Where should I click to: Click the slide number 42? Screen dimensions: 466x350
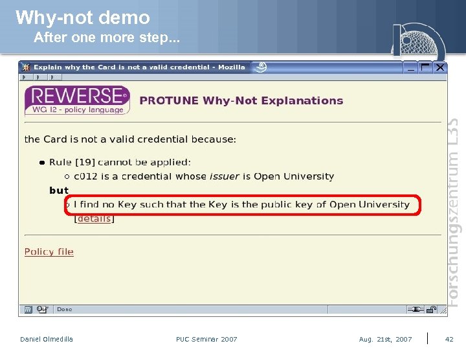click(x=449, y=339)
